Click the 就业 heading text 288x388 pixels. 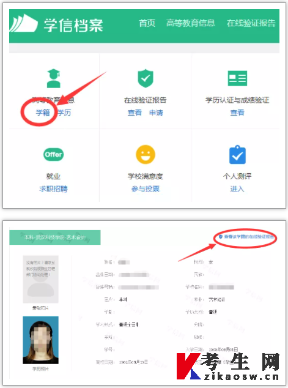click(53, 176)
